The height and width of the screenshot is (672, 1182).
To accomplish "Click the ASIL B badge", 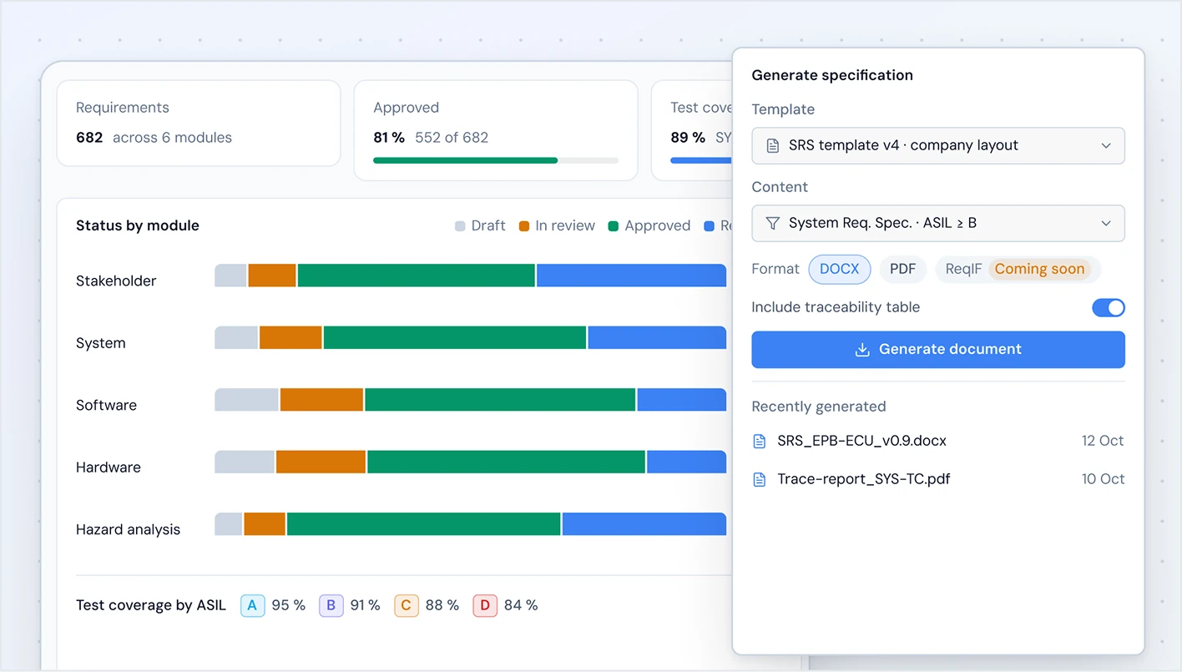I will pyautogui.click(x=331, y=605).
